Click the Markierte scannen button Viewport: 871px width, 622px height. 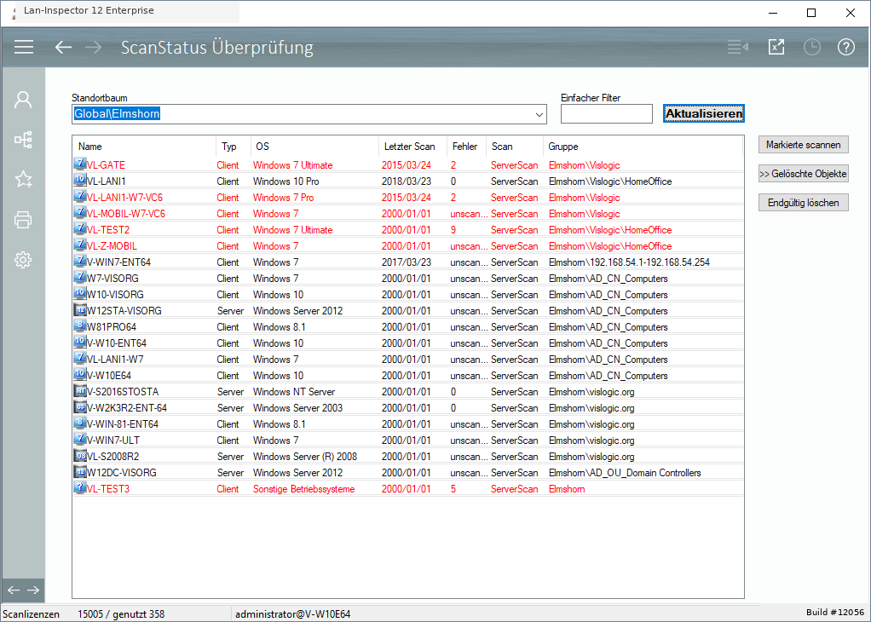(x=803, y=145)
